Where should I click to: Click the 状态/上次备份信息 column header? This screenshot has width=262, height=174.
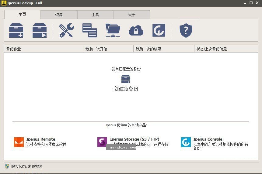(226, 49)
